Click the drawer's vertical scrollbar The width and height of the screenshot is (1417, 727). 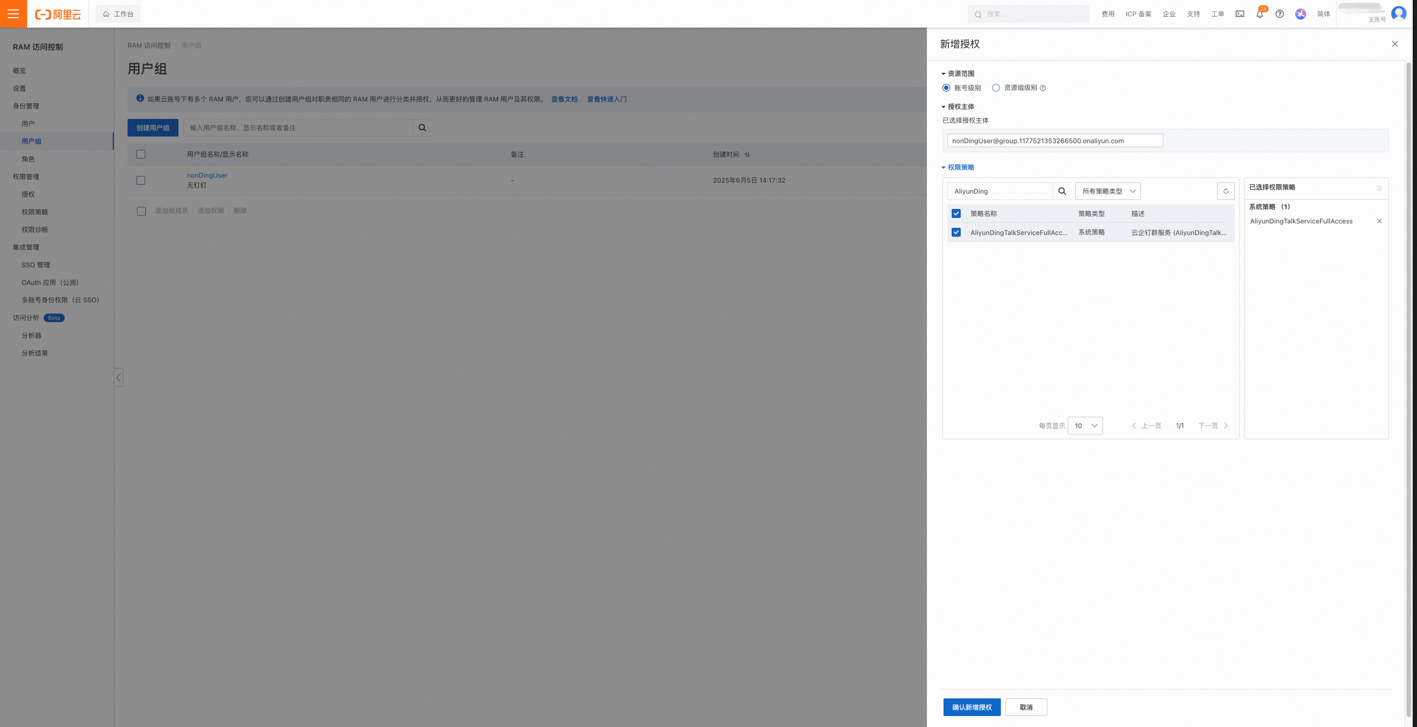pos(1408,385)
